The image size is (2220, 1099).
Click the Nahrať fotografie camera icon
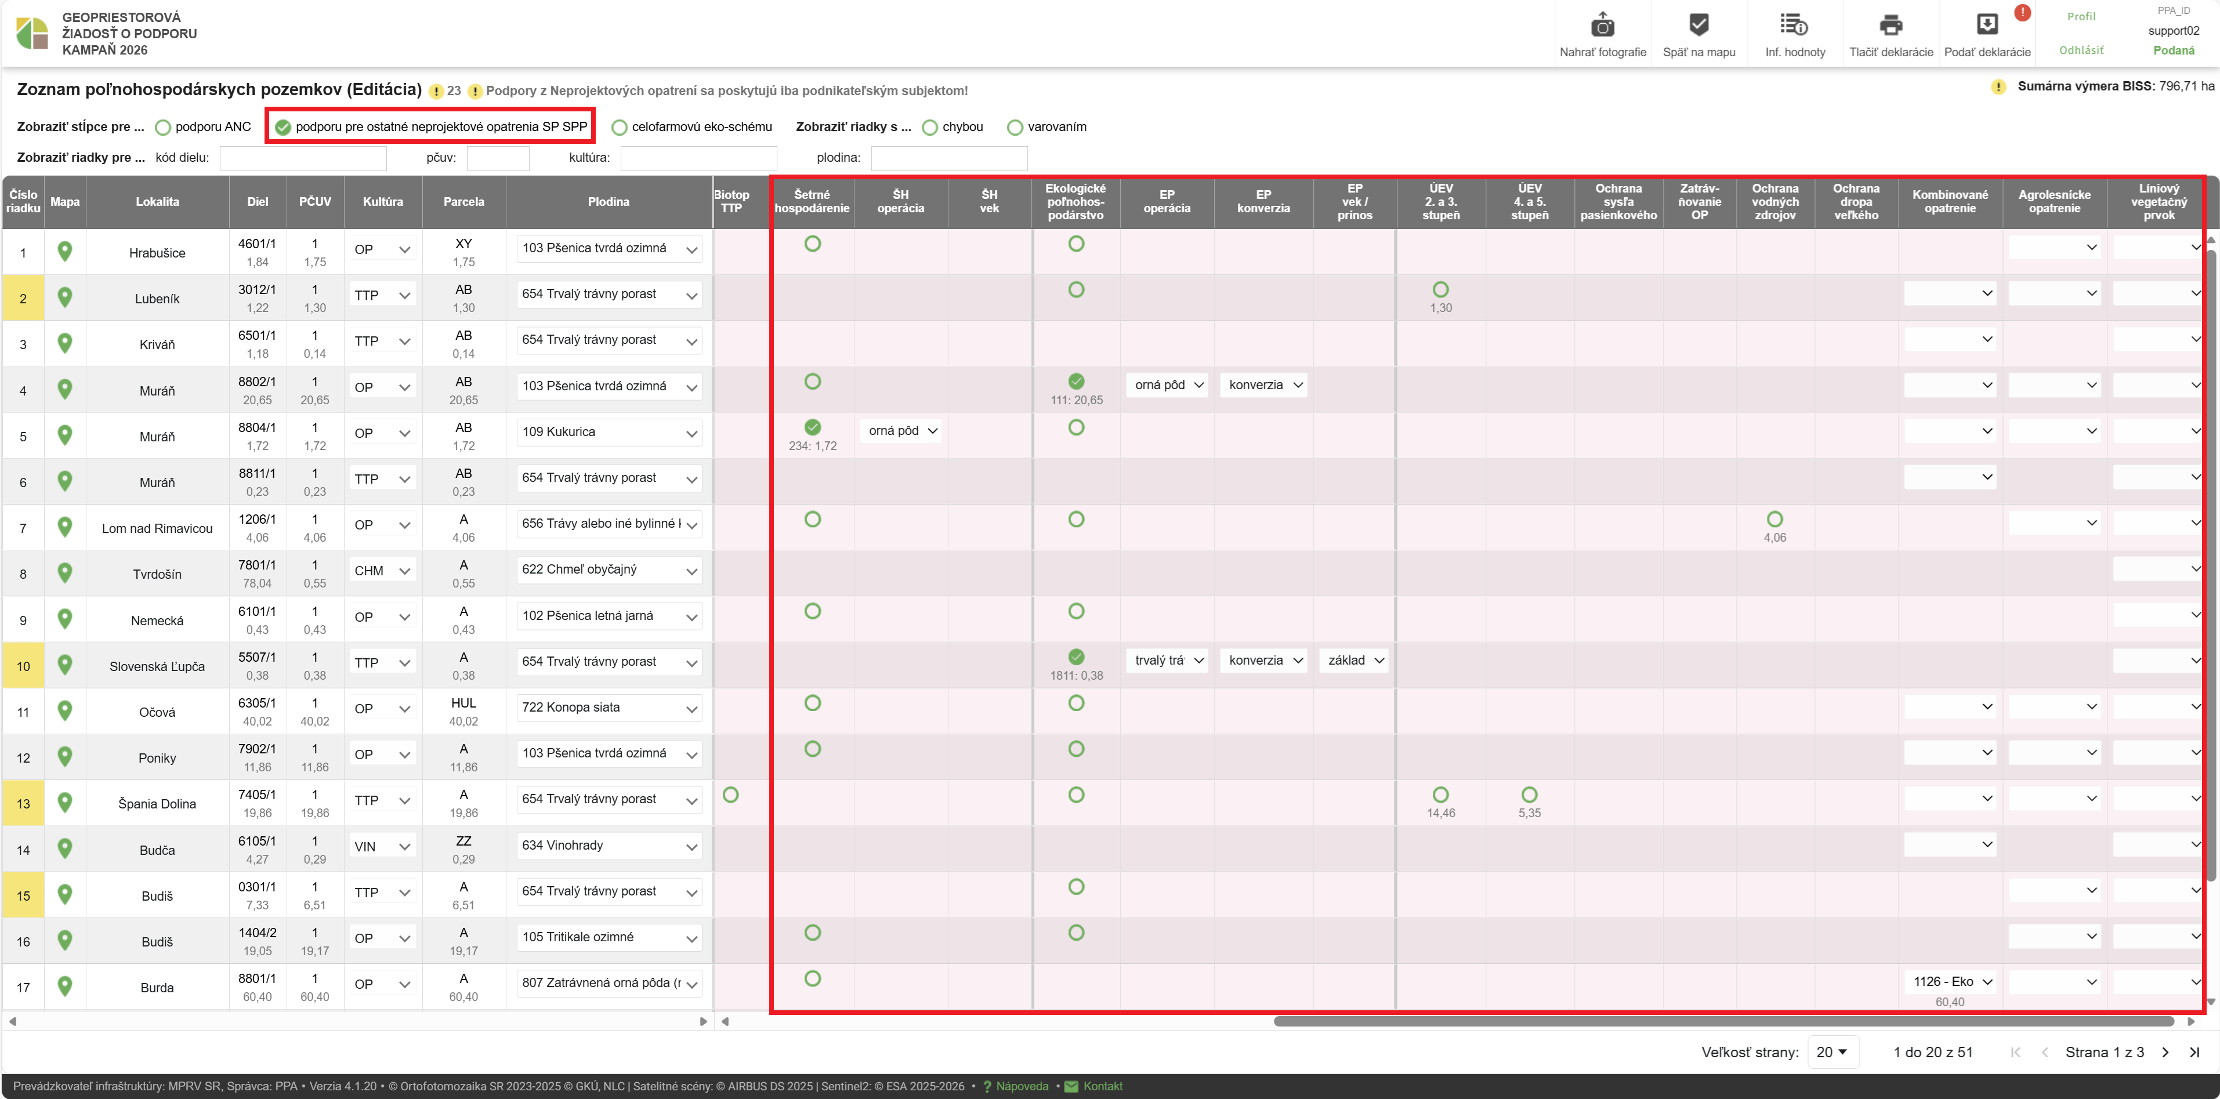pyautogui.click(x=1602, y=25)
